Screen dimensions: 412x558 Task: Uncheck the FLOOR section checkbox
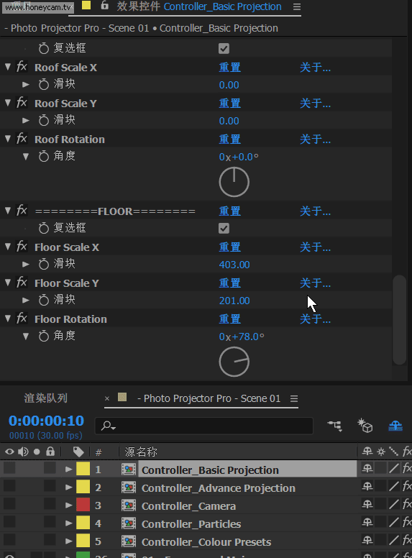coord(224,229)
